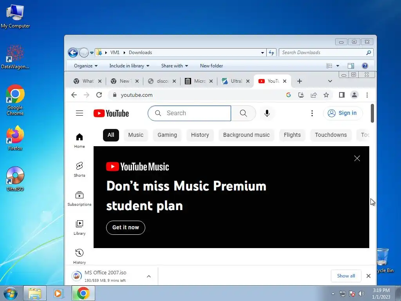401x301 pixels.
Task: Go to Home in YouTube sidebar
Action: [79, 141]
